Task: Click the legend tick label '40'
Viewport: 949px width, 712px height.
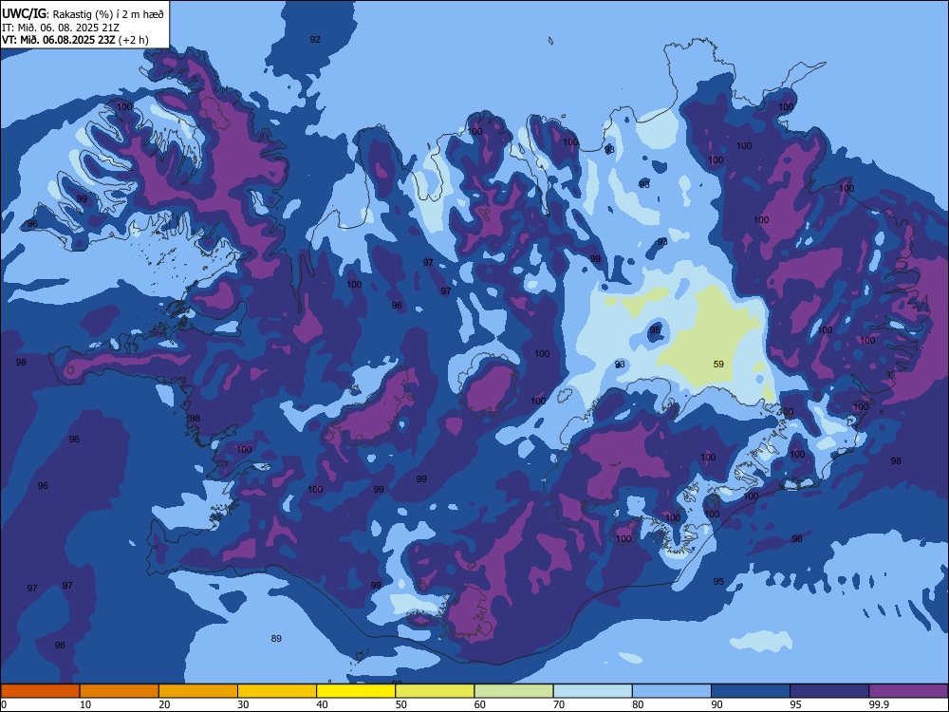Action: click(x=322, y=704)
